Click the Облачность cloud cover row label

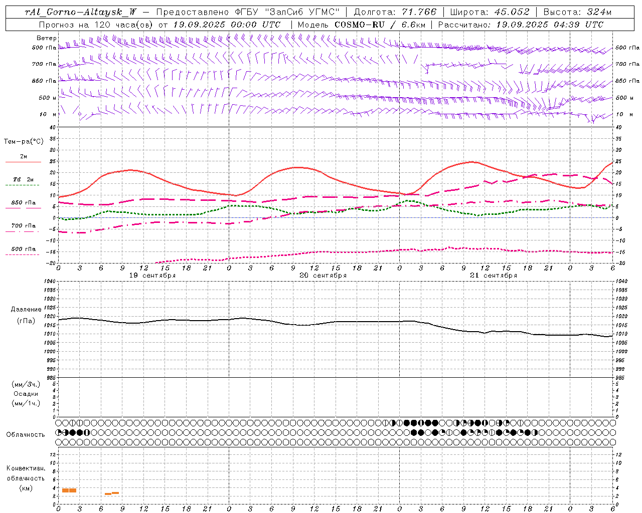point(26,435)
